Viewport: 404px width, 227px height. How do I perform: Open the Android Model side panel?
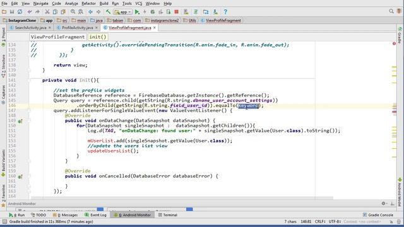400,192
